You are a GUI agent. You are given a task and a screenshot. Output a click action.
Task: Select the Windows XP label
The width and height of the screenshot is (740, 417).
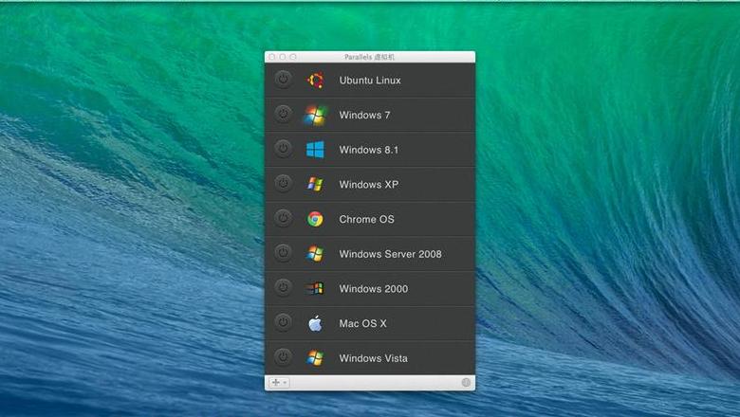(369, 185)
